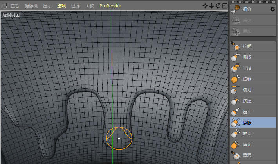Choose the 压平 (Flatten) brush
278x164 pixels.
coord(247,112)
